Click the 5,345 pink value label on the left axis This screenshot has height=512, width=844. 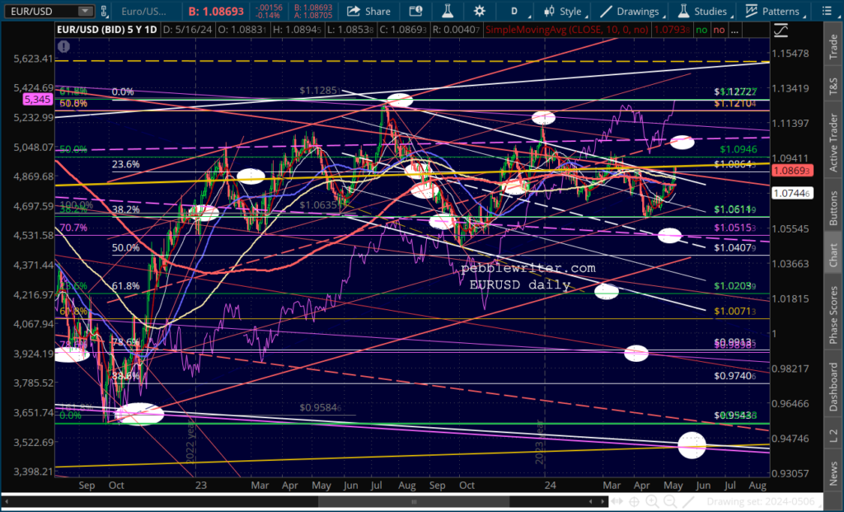38,100
